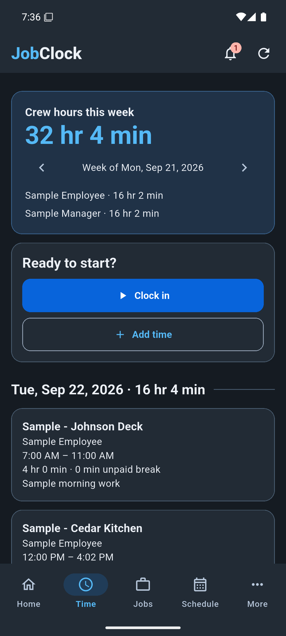Tap Sample Employee hours row
286x636 pixels.
pyautogui.click(x=94, y=196)
